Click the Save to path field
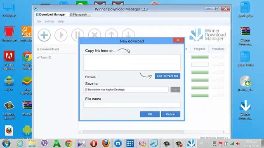The height and width of the screenshot is (148, 264). coord(125,90)
